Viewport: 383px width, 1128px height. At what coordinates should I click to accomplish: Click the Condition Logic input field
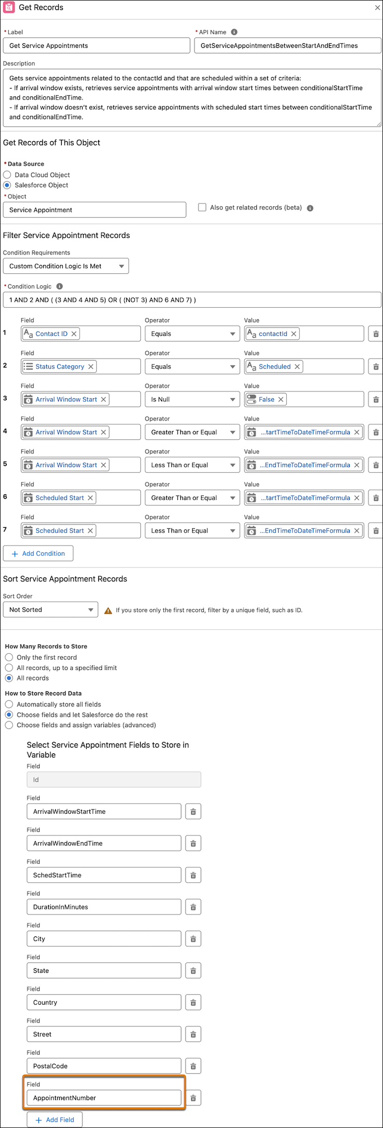coord(192,300)
